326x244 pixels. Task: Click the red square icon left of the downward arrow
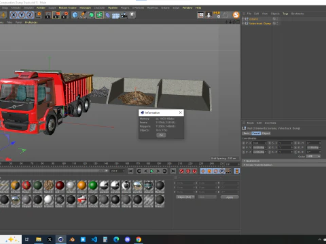click(200, 15)
